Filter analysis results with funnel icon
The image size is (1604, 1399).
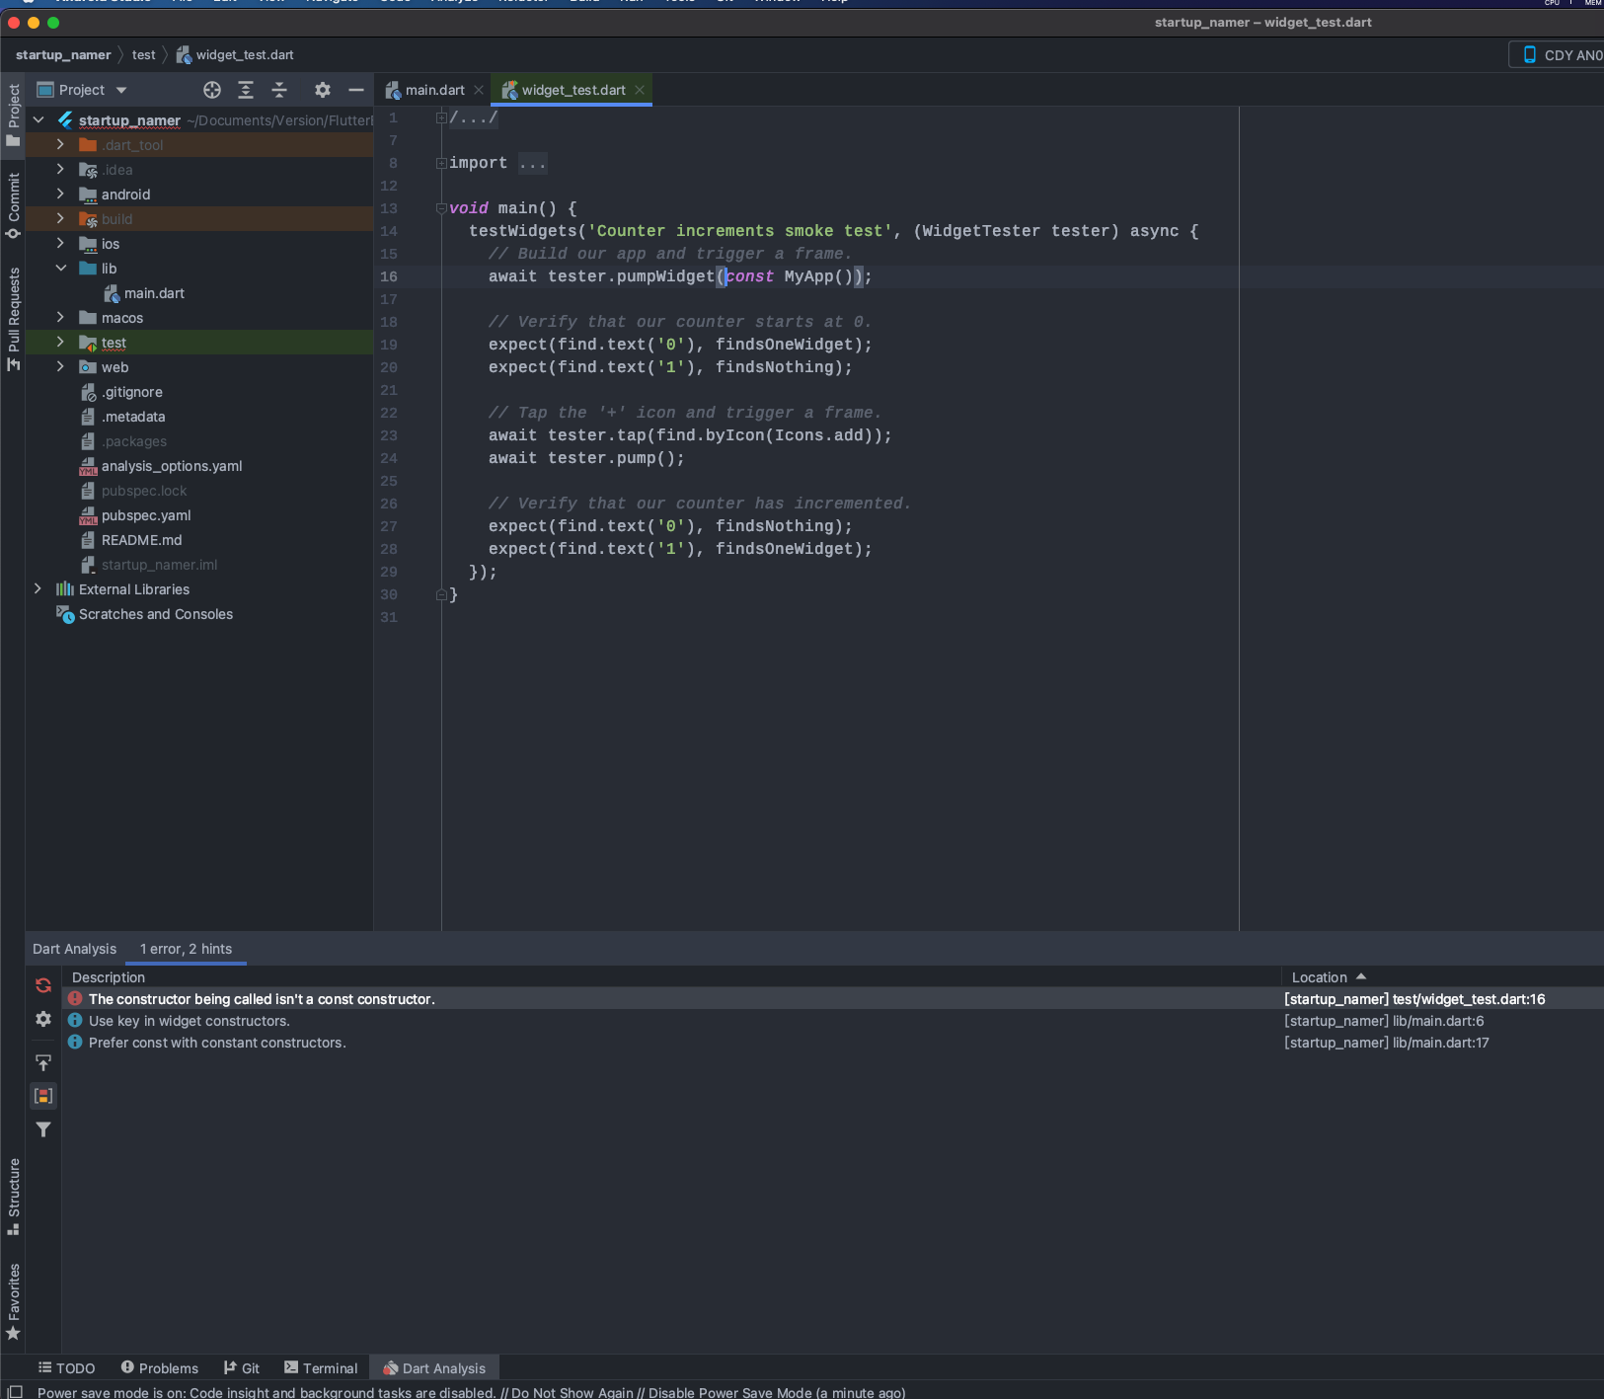click(x=42, y=1129)
